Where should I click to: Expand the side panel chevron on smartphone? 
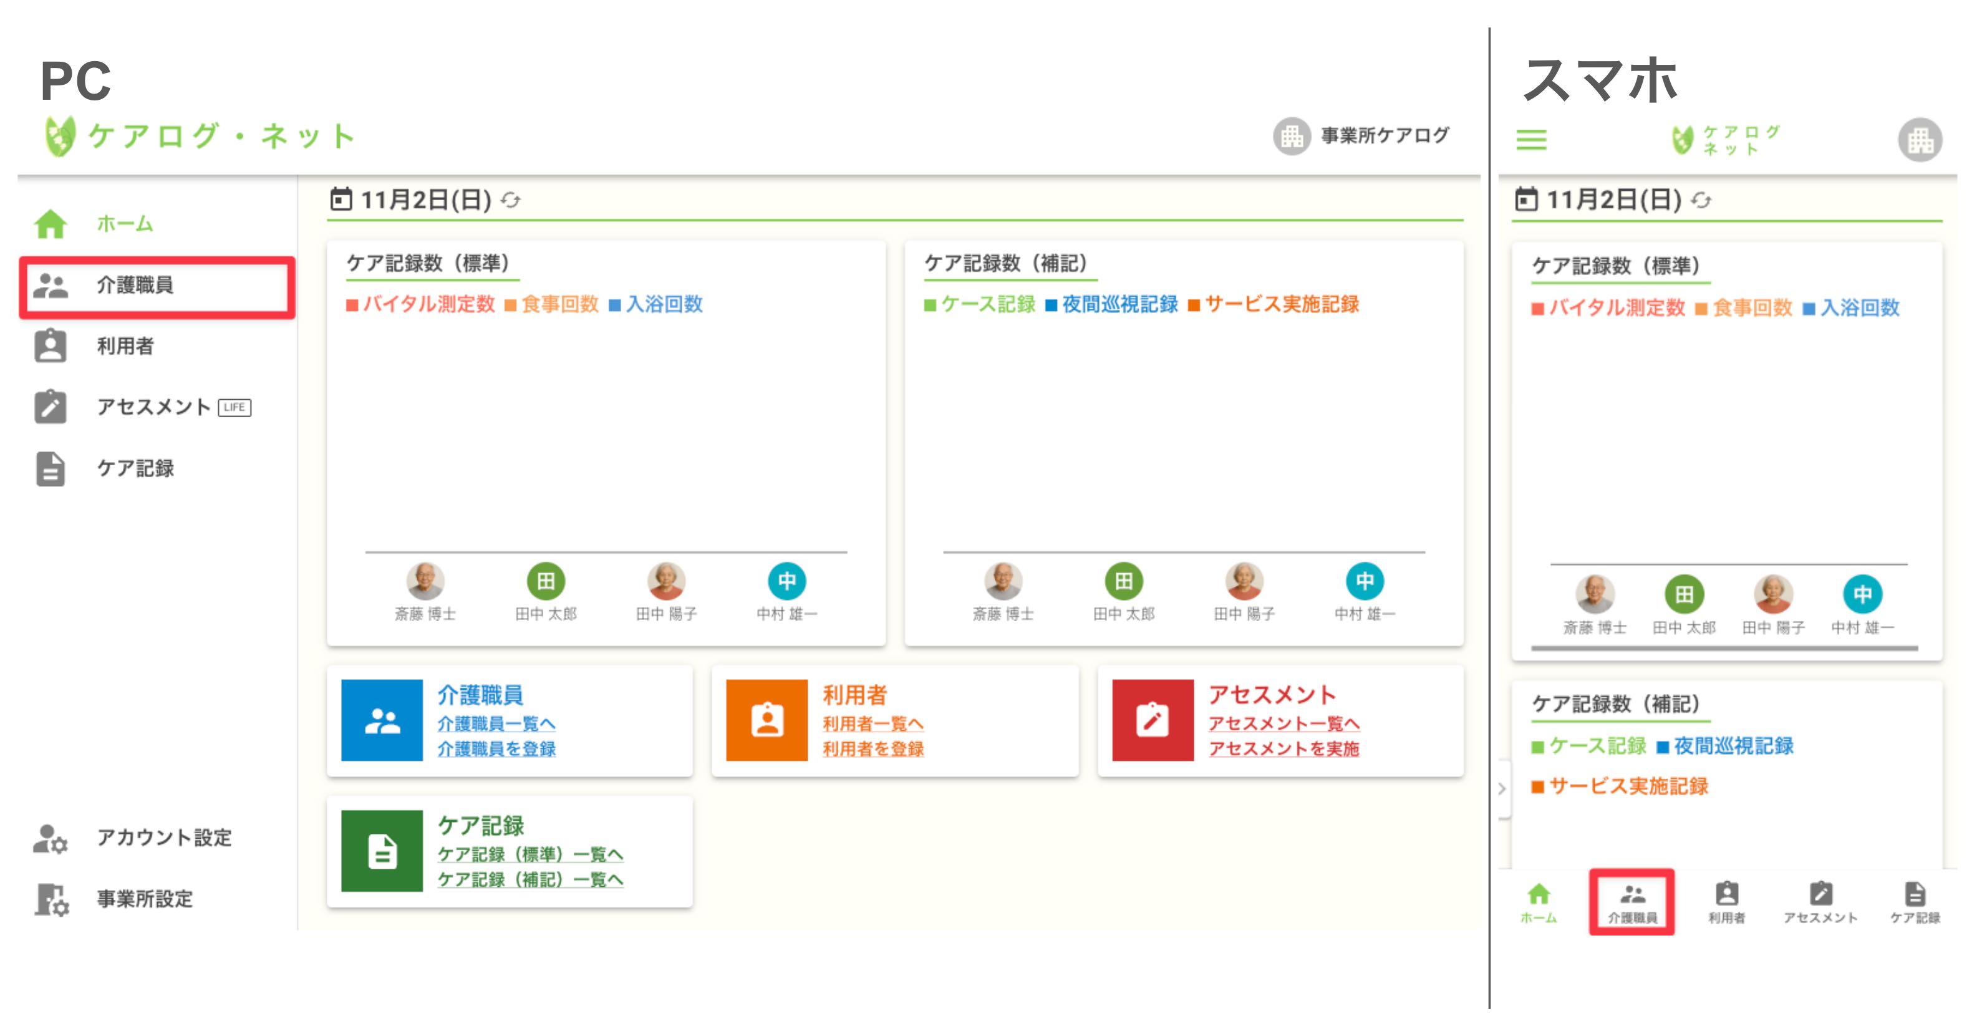point(1502,788)
